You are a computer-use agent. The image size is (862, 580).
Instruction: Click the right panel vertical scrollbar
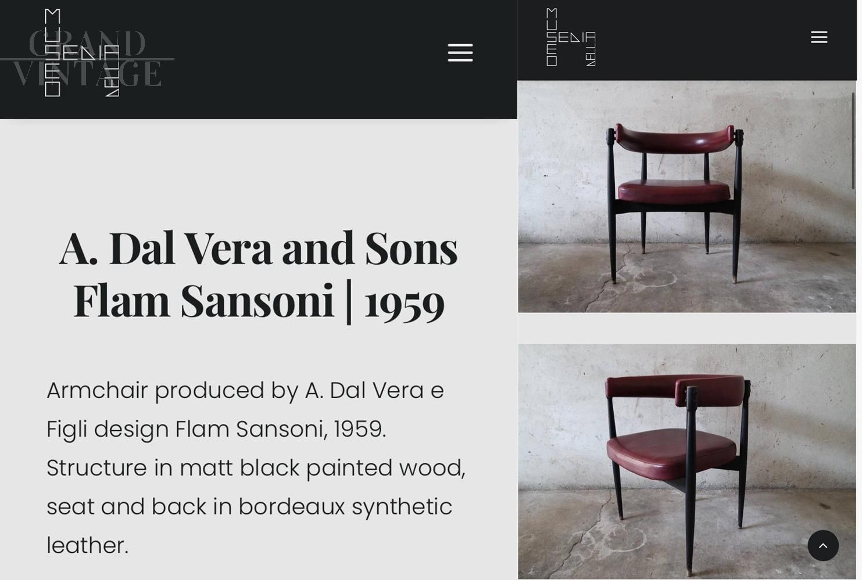click(853, 141)
